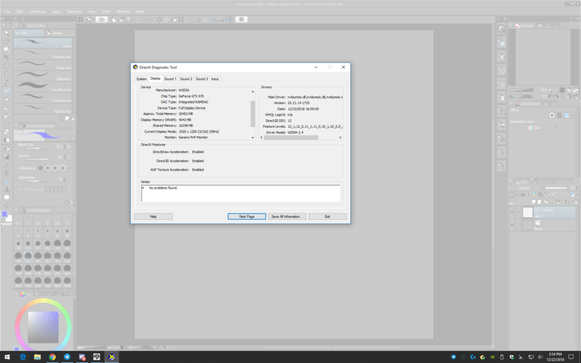Open Google Chrome from taskbar
This screenshot has width=581, height=363.
pos(52,357)
